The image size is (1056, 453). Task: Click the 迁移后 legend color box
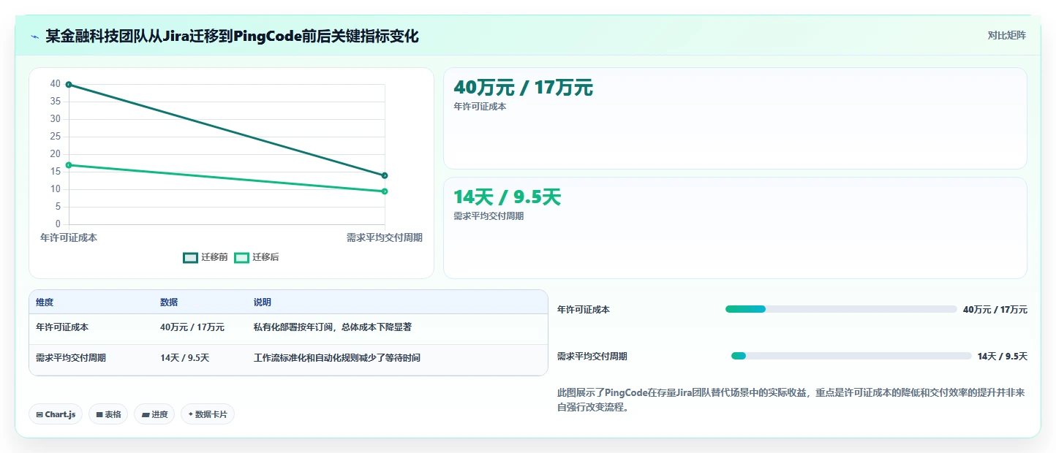coord(241,257)
